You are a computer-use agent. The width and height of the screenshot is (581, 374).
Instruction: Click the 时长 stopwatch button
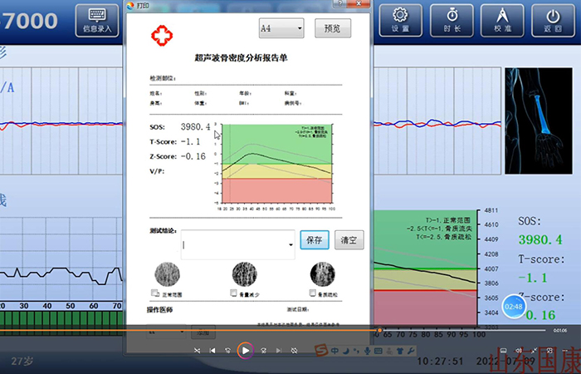[452, 21]
